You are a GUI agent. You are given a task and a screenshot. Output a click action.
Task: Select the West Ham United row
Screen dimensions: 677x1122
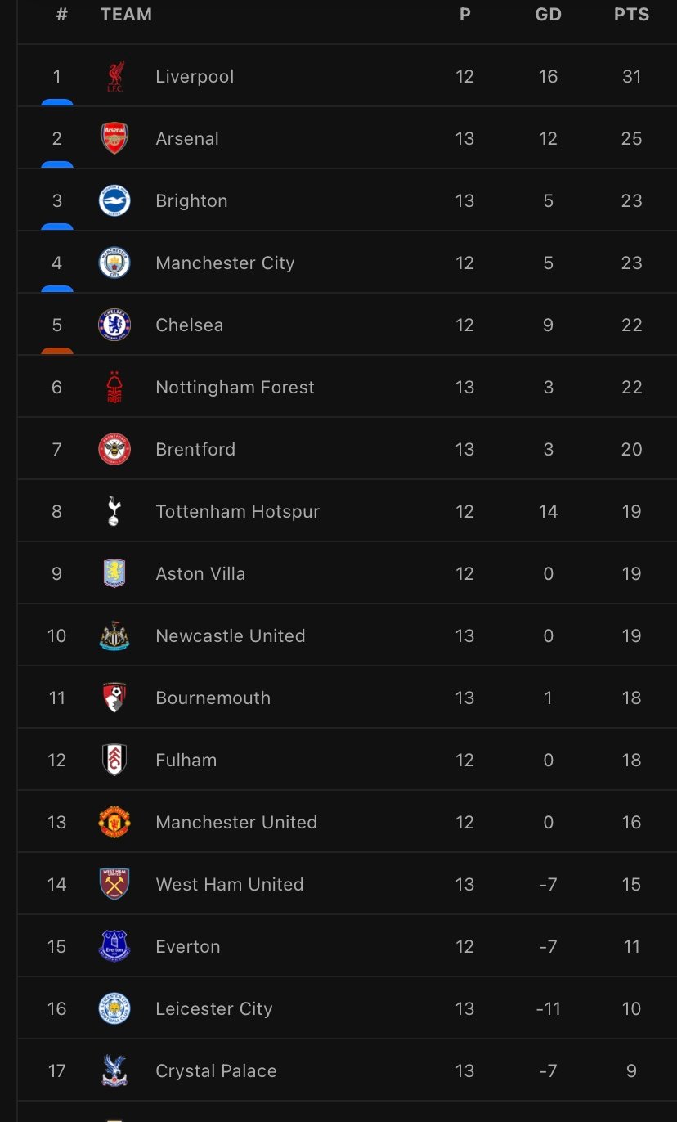(347, 884)
